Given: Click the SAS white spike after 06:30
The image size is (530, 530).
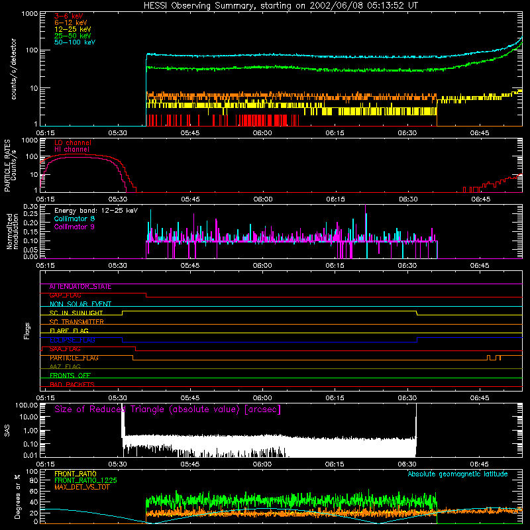Looking at the screenshot, I should pyautogui.click(x=416, y=421).
